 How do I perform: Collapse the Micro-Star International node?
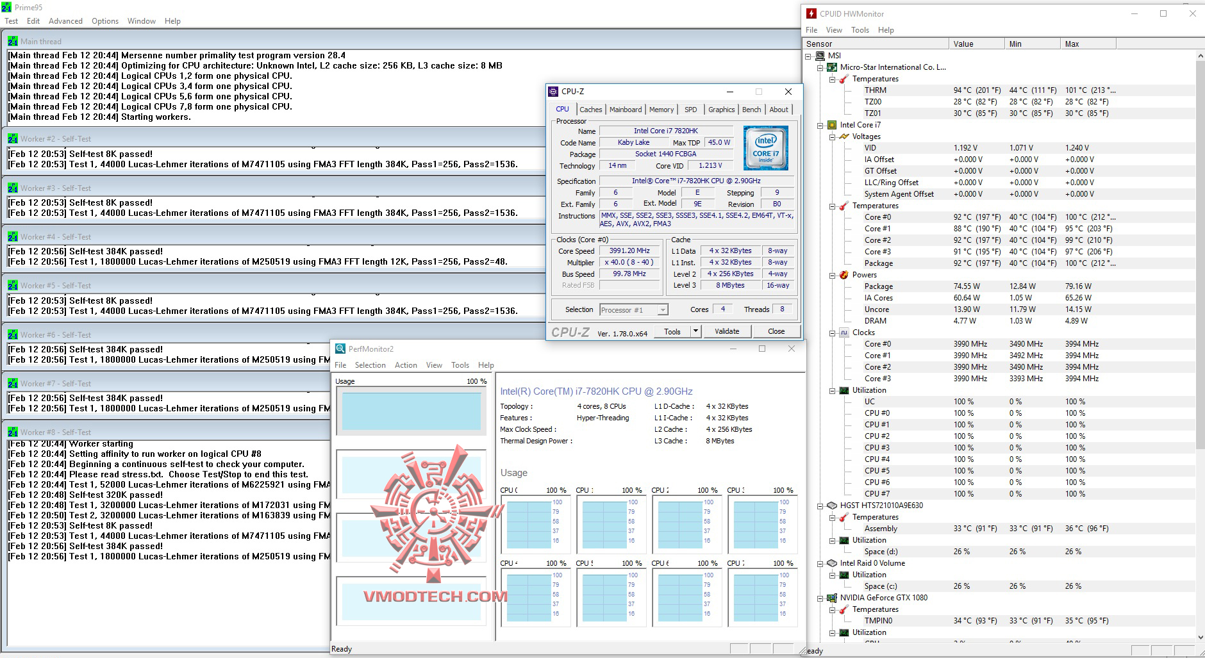pyautogui.click(x=820, y=67)
